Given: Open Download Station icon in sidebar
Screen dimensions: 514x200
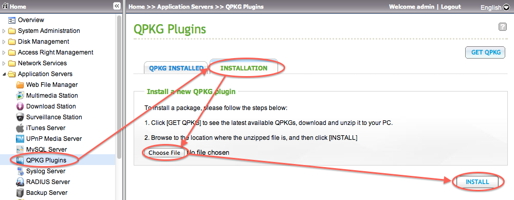Looking at the screenshot, I should [20, 106].
